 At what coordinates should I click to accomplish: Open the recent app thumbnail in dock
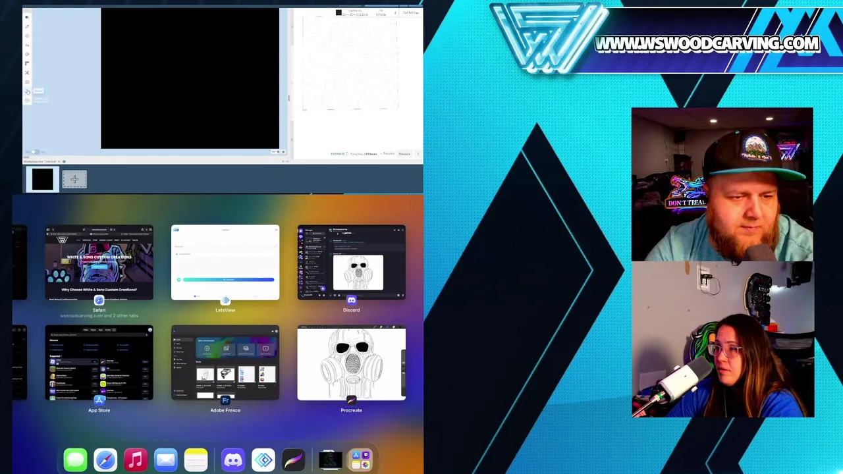pyautogui.click(x=331, y=460)
